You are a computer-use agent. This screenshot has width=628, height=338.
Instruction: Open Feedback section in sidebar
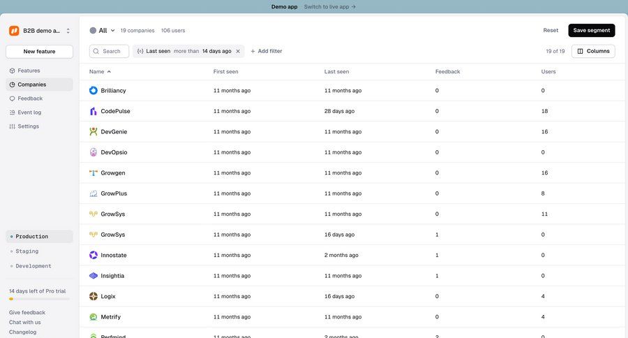pyautogui.click(x=39, y=98)
